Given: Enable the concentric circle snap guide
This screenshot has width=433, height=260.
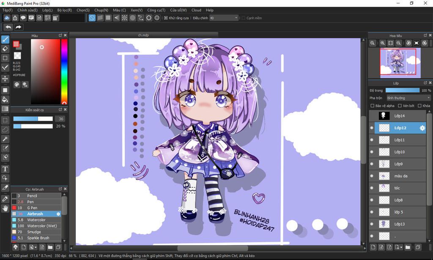Looking at the screenshot, I should coord(132,18).
